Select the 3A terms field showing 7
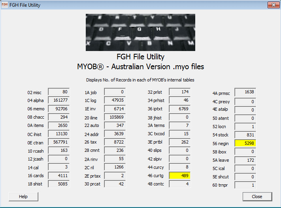This screenshot has height=208, width=281. pyautogui.click(x=179, y=125)
